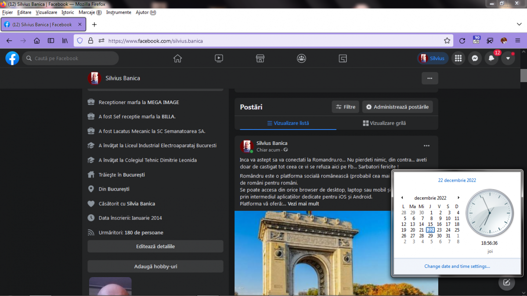The width and height of the screenshot is (527, 296).
Task: Bookmark page with the star icon
Action: click(x=447, y=41)
